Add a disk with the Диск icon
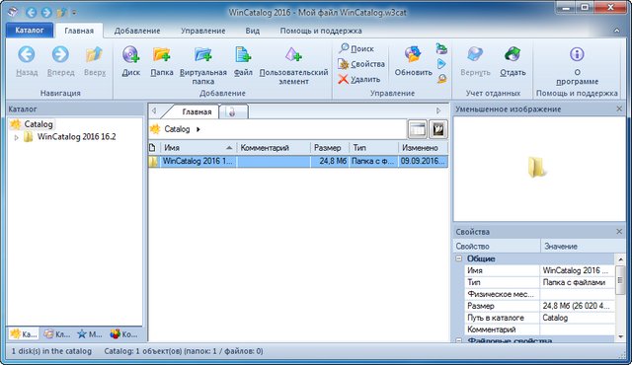Screen dimensions: 632x365 [131, 54]
